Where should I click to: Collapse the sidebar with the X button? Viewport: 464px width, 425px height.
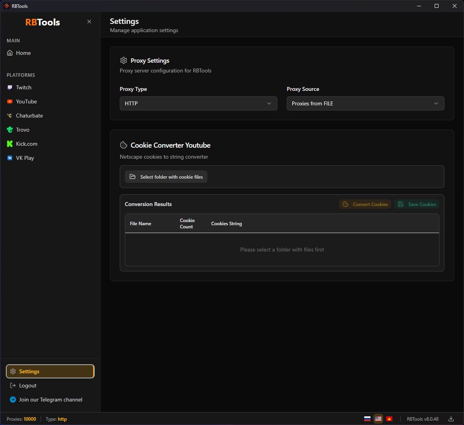pos(89,22)
